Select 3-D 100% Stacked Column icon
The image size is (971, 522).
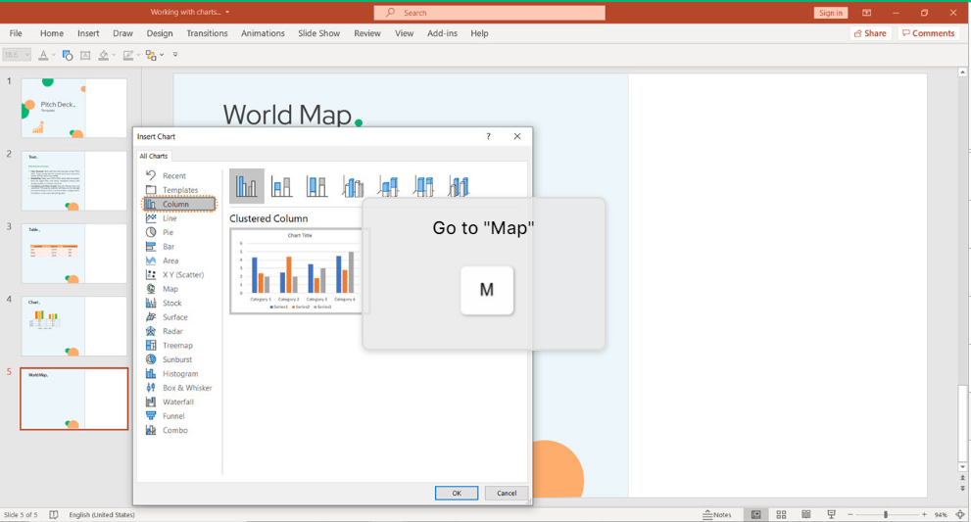coord(423,186)
